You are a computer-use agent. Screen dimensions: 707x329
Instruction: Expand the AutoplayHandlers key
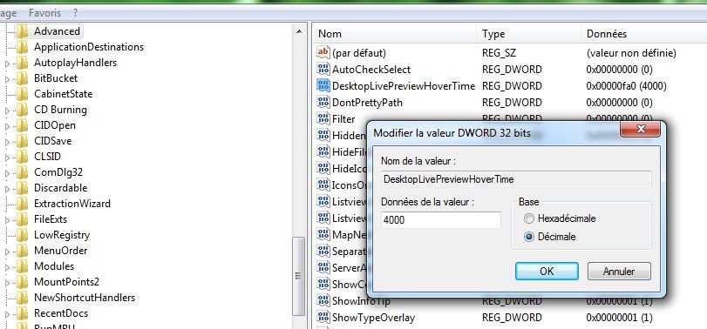(x=7, y=64)
